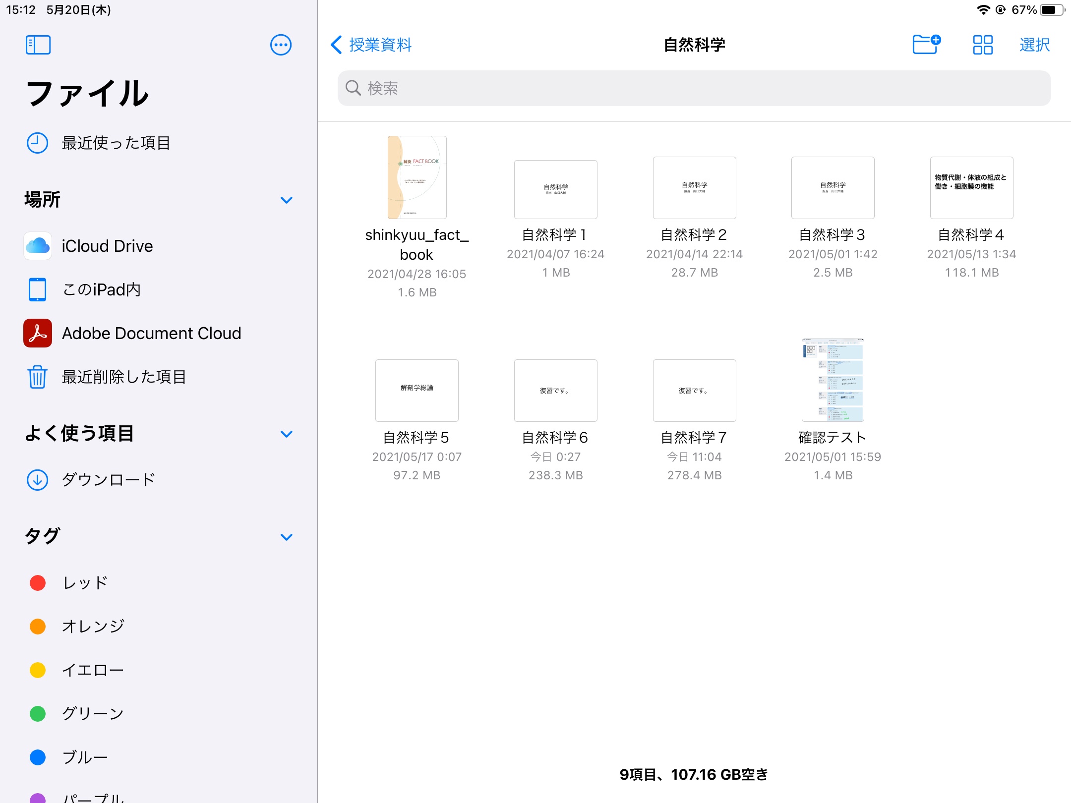Open iCloud Drive location
Image resolution: width=1071 pixels, height=803 pixels.
[x=107, y=246]
